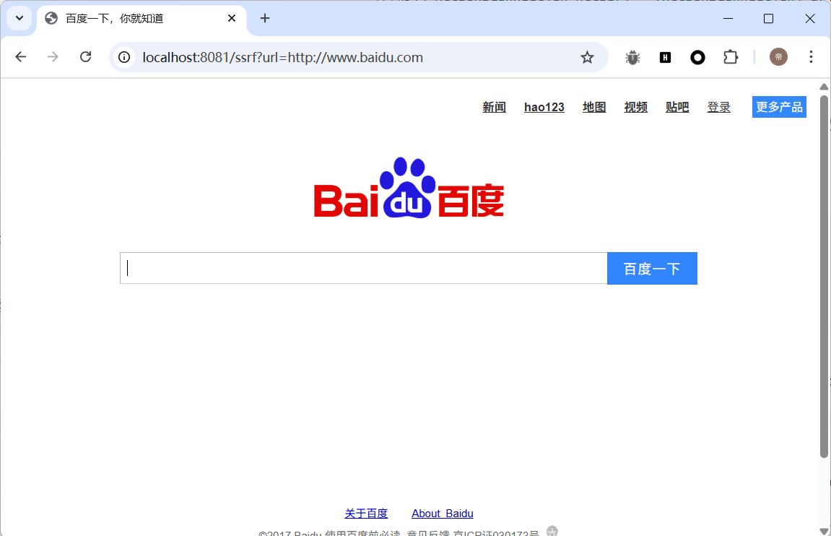831x536 pixels.
Task: Open the About Baidu link
Action: click(442, 514)
